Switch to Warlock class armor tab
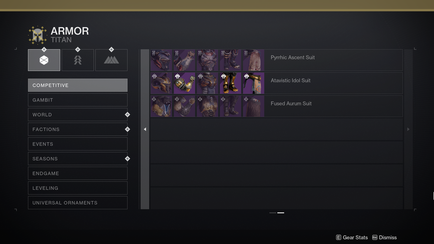 click(x=111, y=60)
